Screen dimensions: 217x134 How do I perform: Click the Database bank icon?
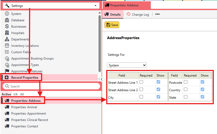click(7, 20)
